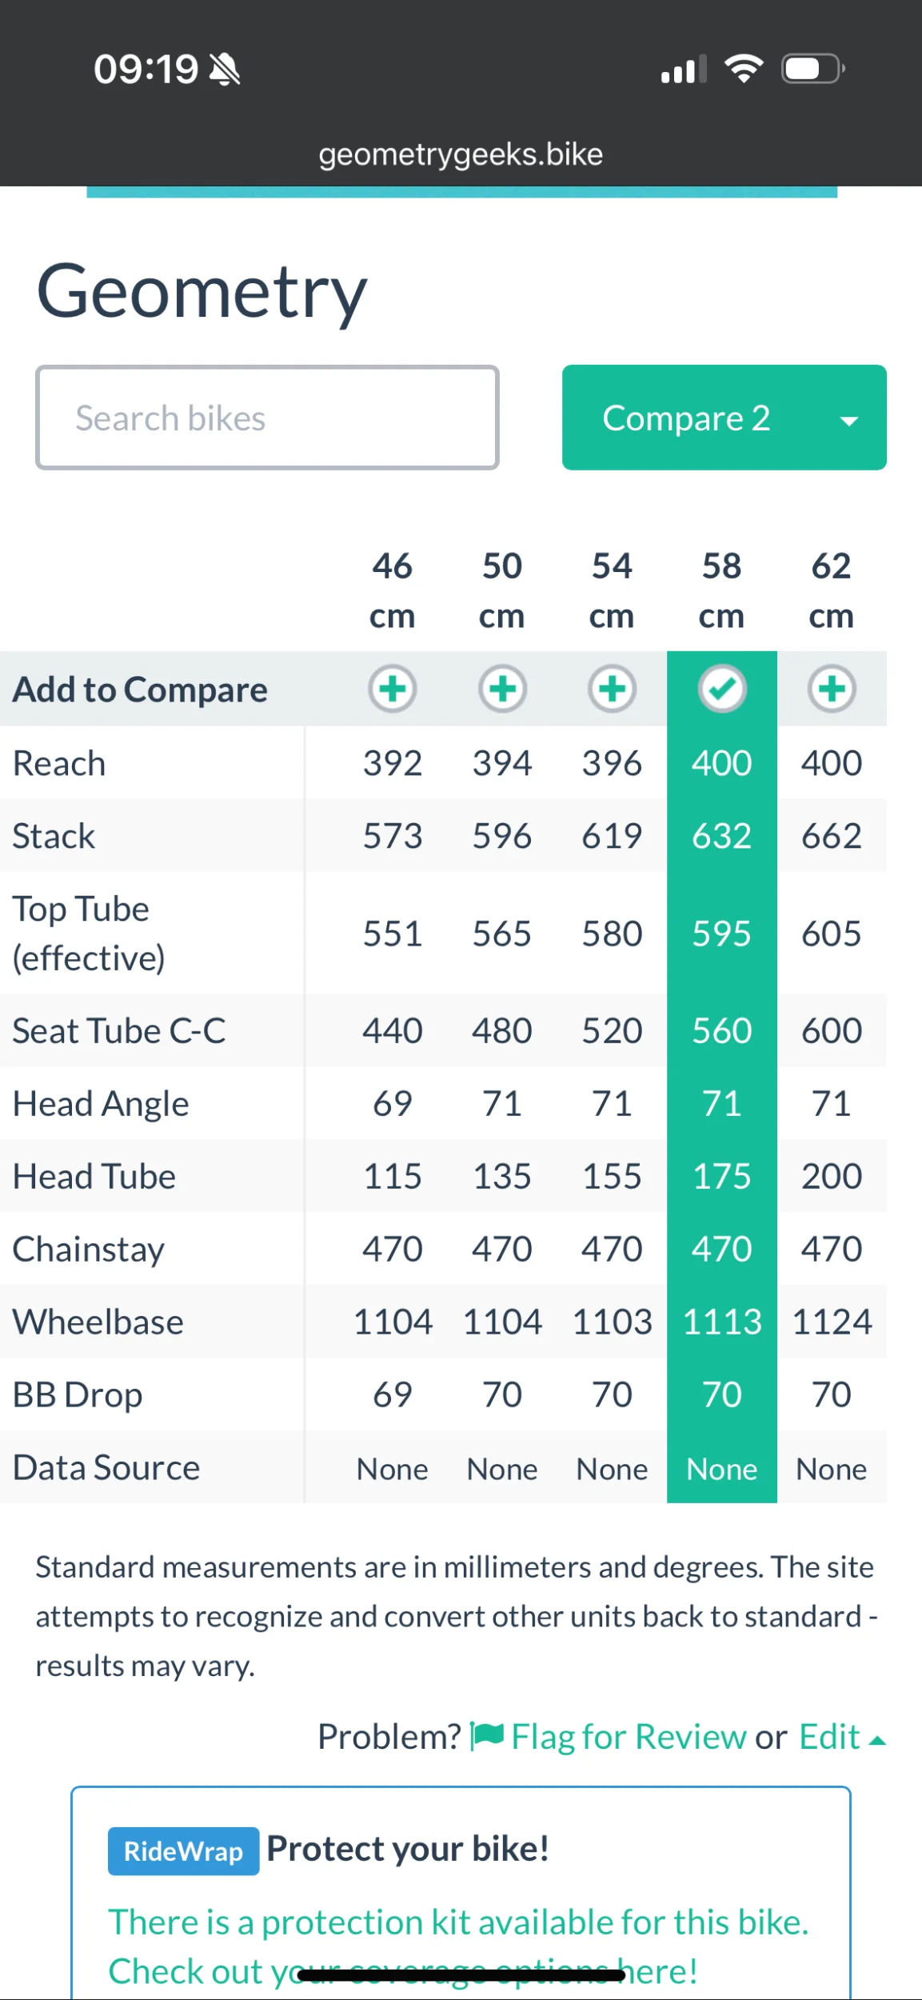Select the 46 cm column header
Viewport: 922px width, 2000px height.
[x=392, y=590]
